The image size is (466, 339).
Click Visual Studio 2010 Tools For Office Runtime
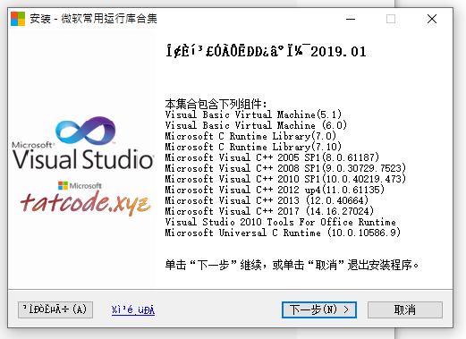pos(280,222)
